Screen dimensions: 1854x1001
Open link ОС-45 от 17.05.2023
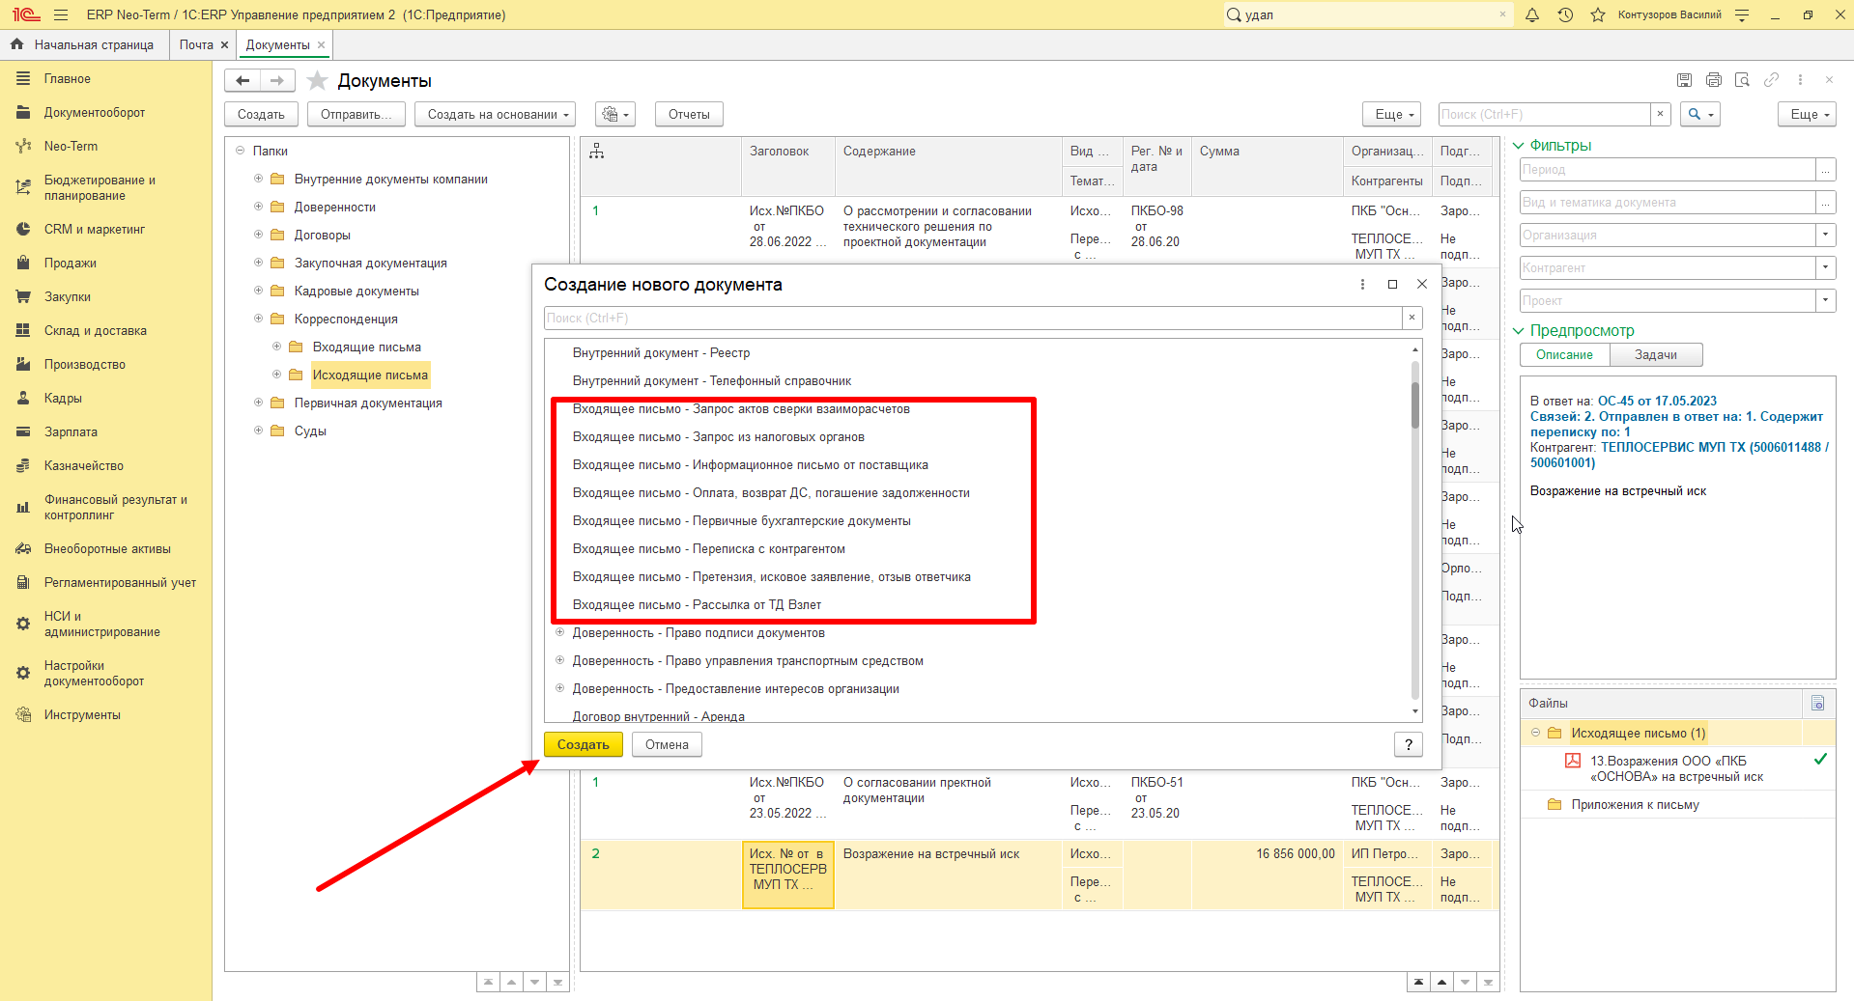[1657, 401]
